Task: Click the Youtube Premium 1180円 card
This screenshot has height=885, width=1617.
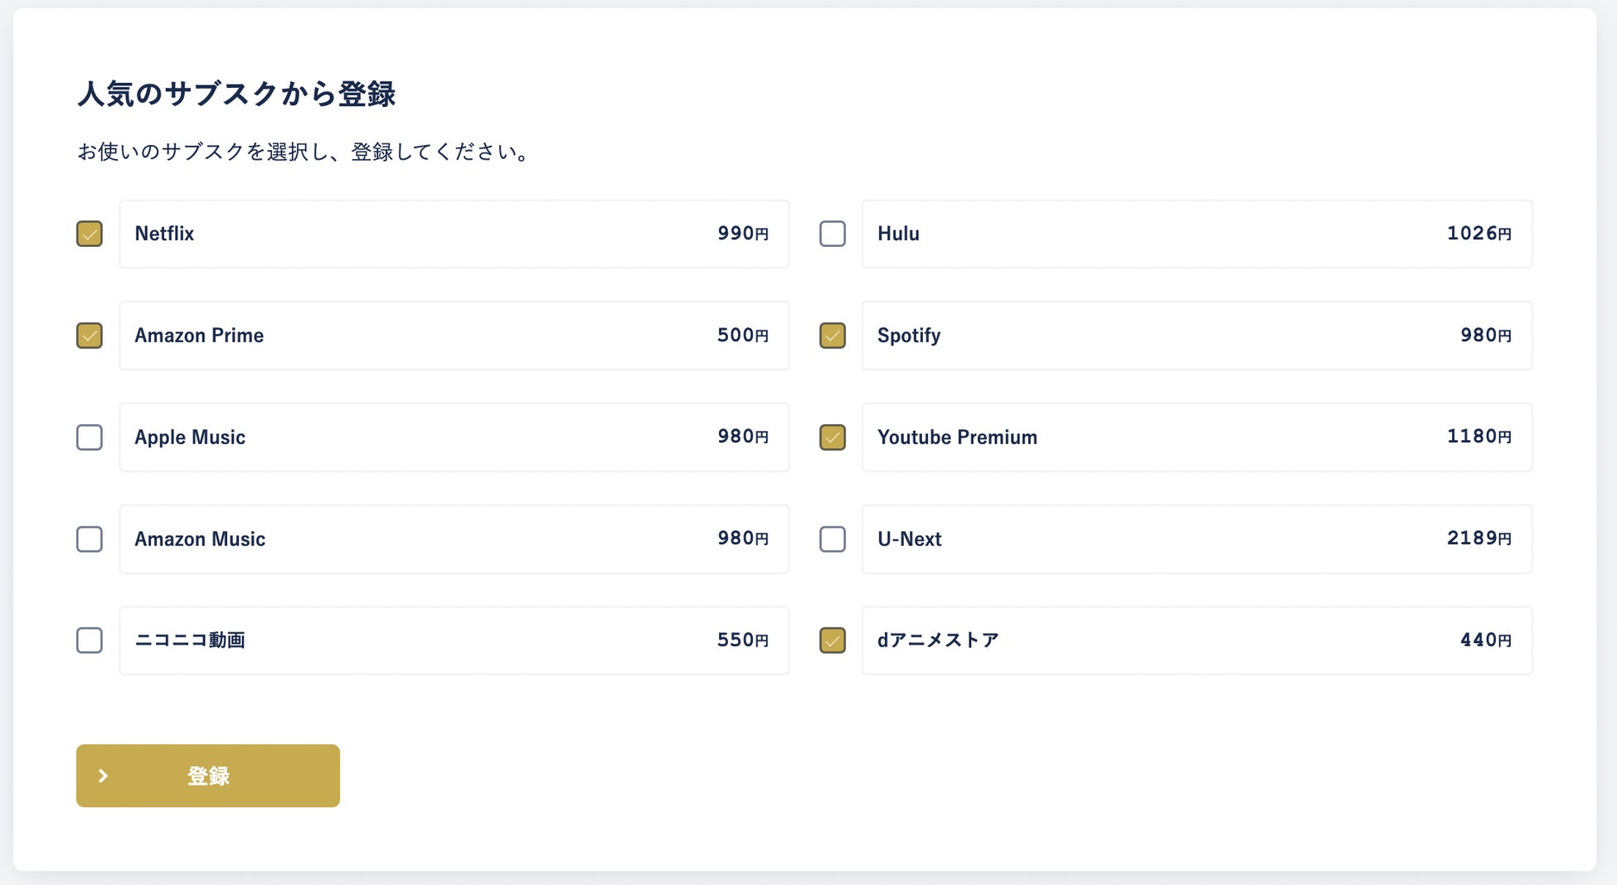Action: [x=1197, y=438]
